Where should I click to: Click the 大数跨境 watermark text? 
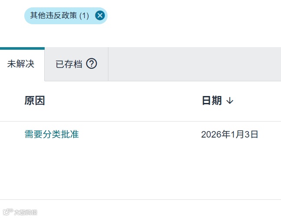tap(26, 212)
